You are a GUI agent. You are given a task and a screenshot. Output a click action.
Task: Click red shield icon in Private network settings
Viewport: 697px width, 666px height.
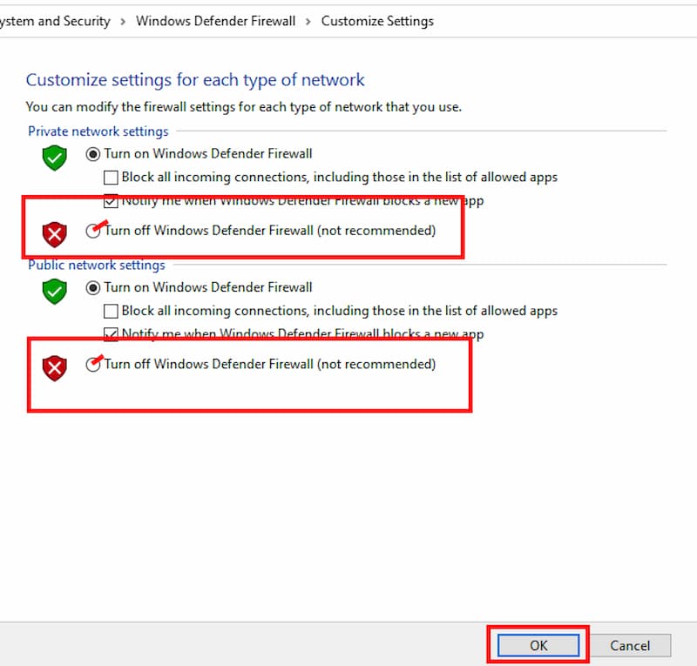coord(55,234)
